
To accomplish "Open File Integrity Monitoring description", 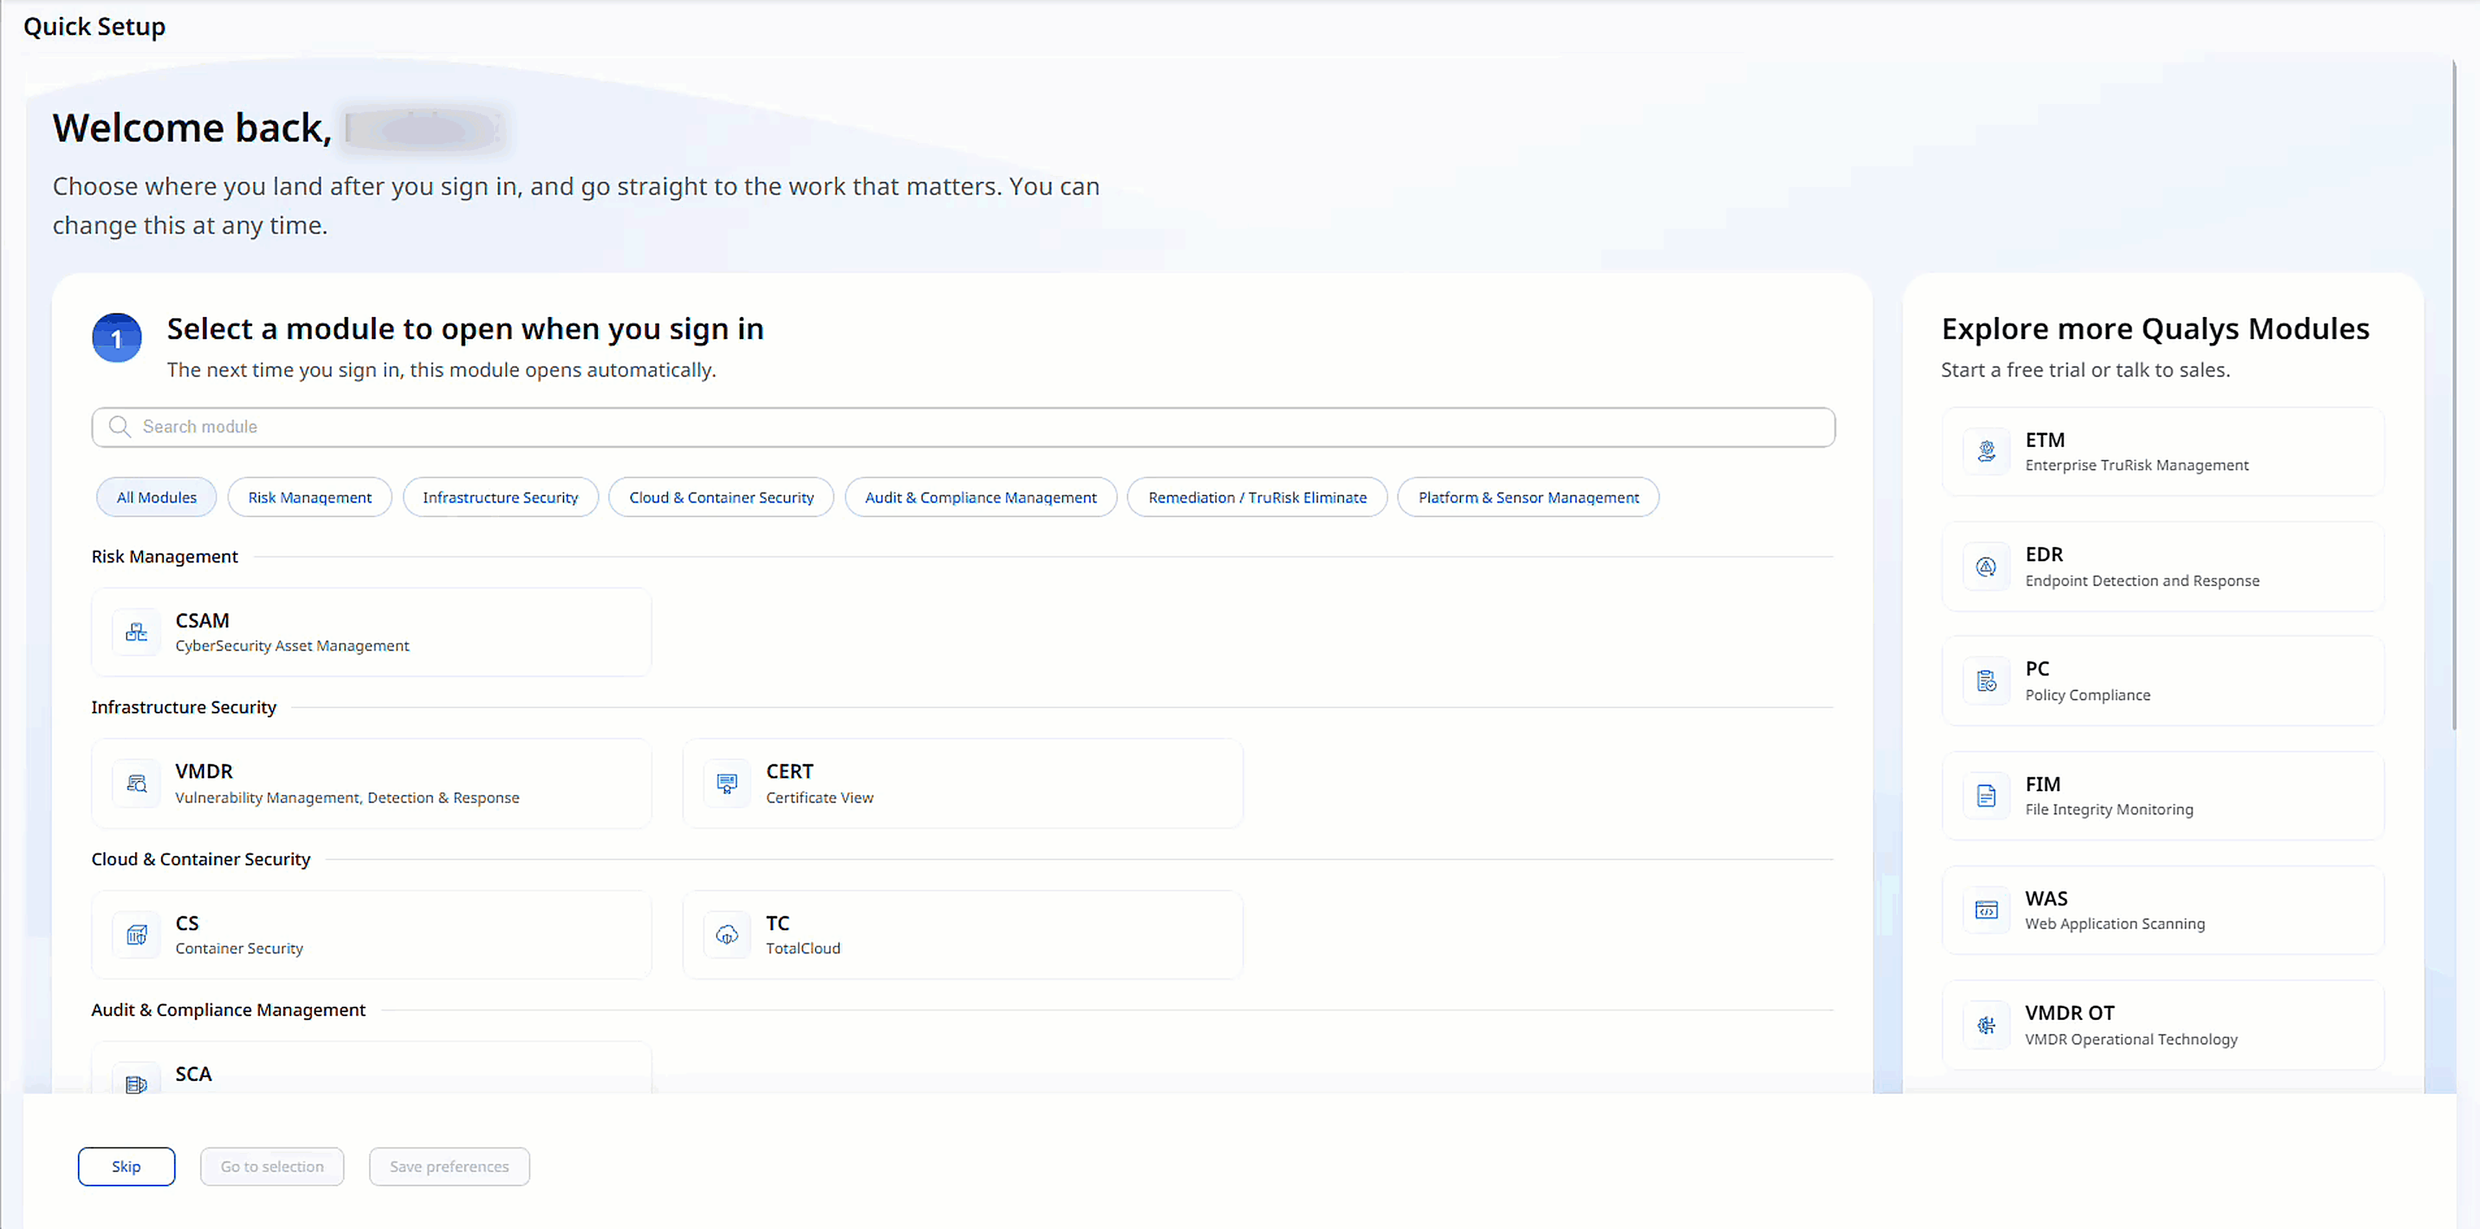I will 2108,811.
